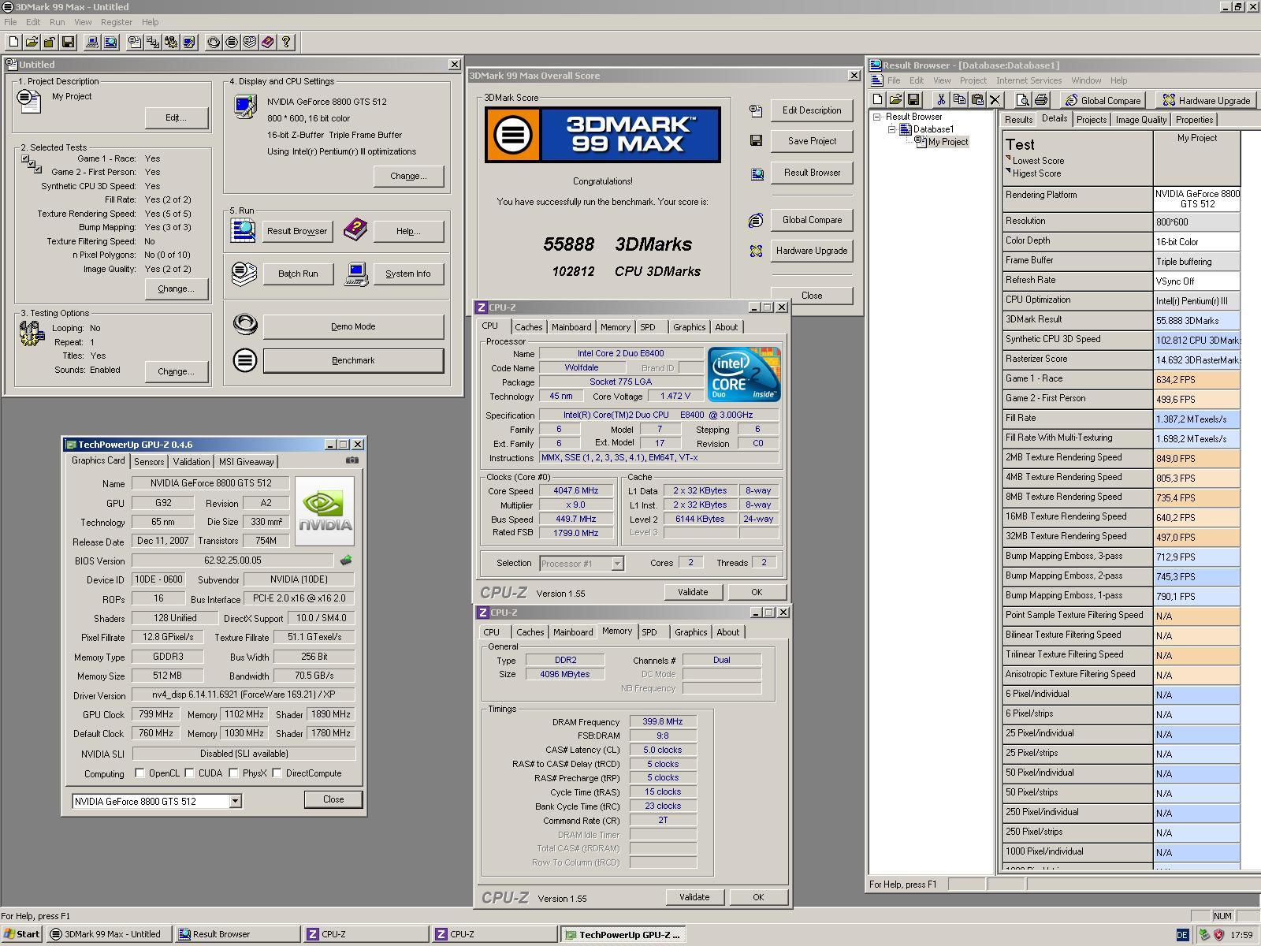Switch to the Caches tab in upper CPU-Z
1261x946 pixels.
(x=529, y=327)
